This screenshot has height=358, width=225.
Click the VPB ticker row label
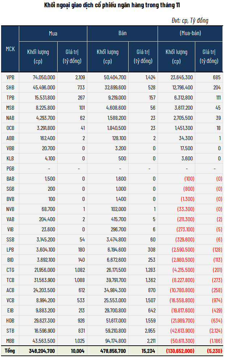click(x=10, y=77)
